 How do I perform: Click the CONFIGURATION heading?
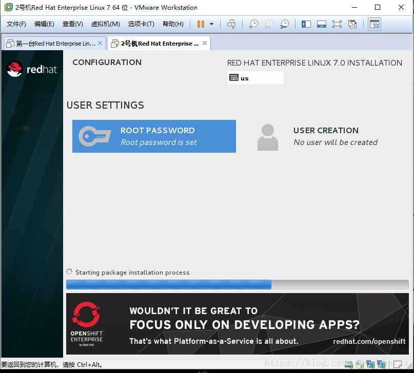pos(107,62)
